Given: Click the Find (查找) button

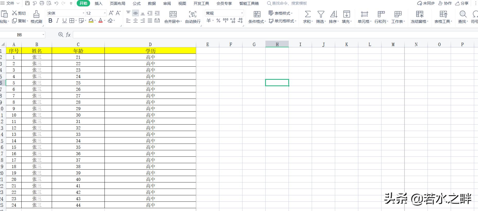Looking at the screenshot, I should (463, 17).
